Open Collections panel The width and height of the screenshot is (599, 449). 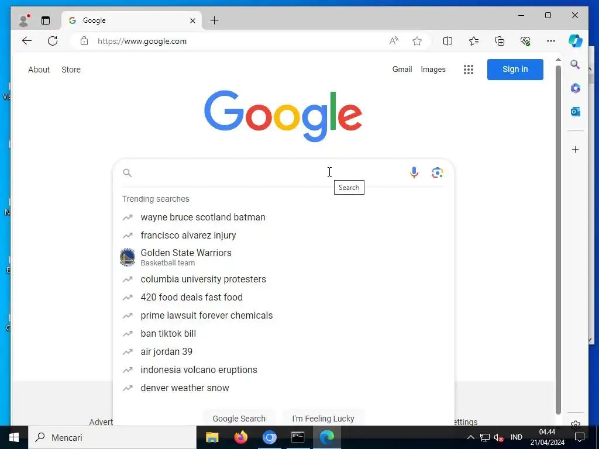(x=500, y=41)
